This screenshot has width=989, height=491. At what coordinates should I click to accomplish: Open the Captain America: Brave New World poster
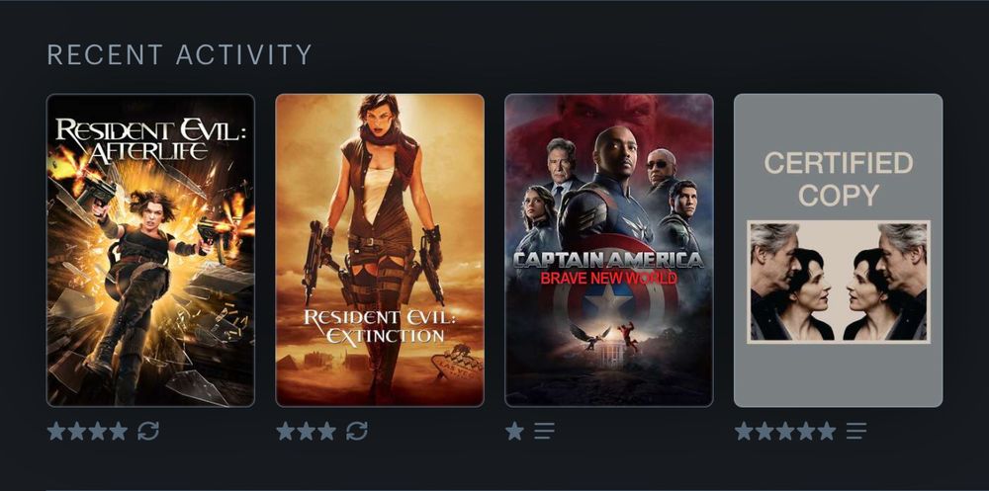[x=608, y=250]
